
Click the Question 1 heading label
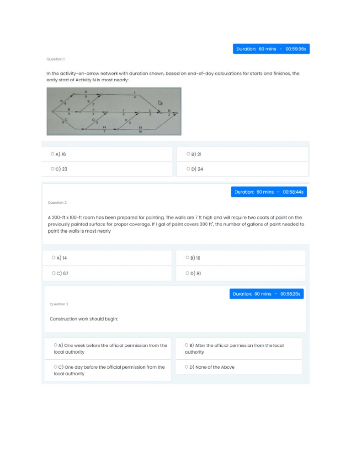pyautogui.click(x=56, y=59)
